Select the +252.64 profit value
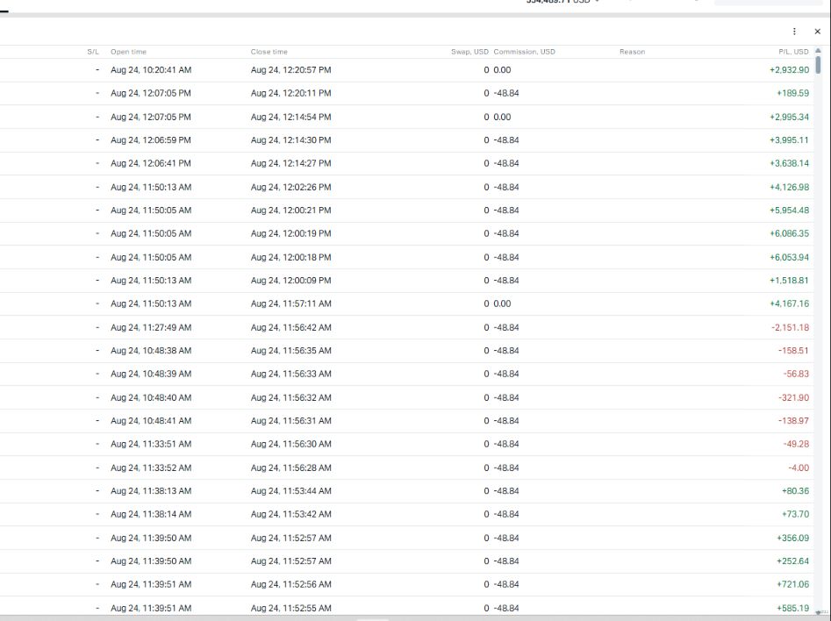This screenshot has width=831, height=621. click(793, 561)
